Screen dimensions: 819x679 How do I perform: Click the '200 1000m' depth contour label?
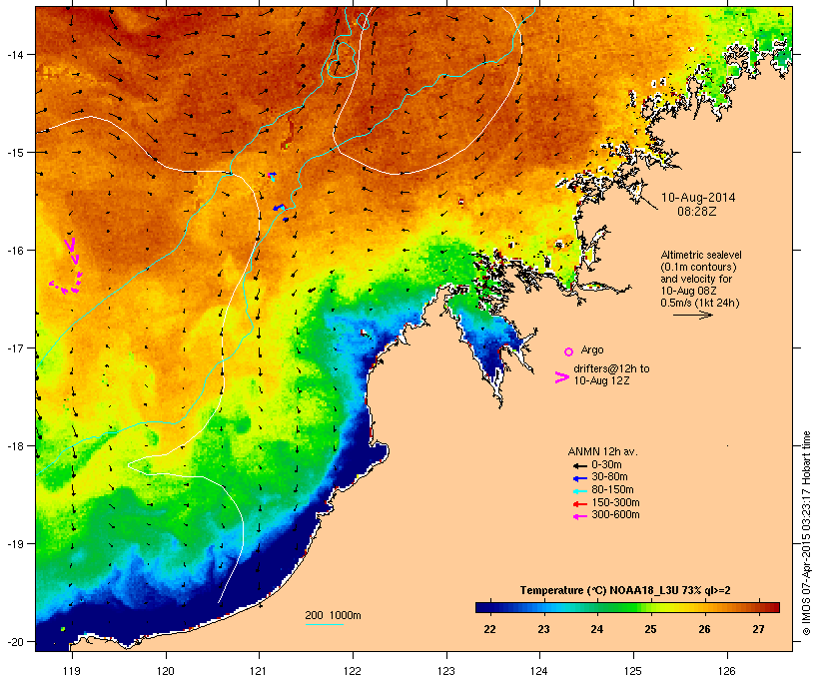tap(333, 615)
